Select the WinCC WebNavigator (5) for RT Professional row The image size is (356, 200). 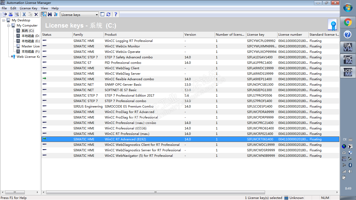tap(190, 156)
